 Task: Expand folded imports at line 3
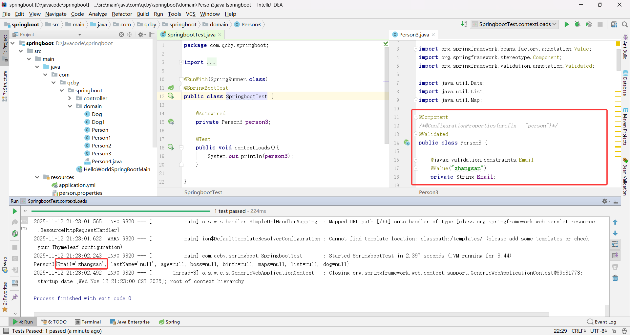[x=181, y=62]
